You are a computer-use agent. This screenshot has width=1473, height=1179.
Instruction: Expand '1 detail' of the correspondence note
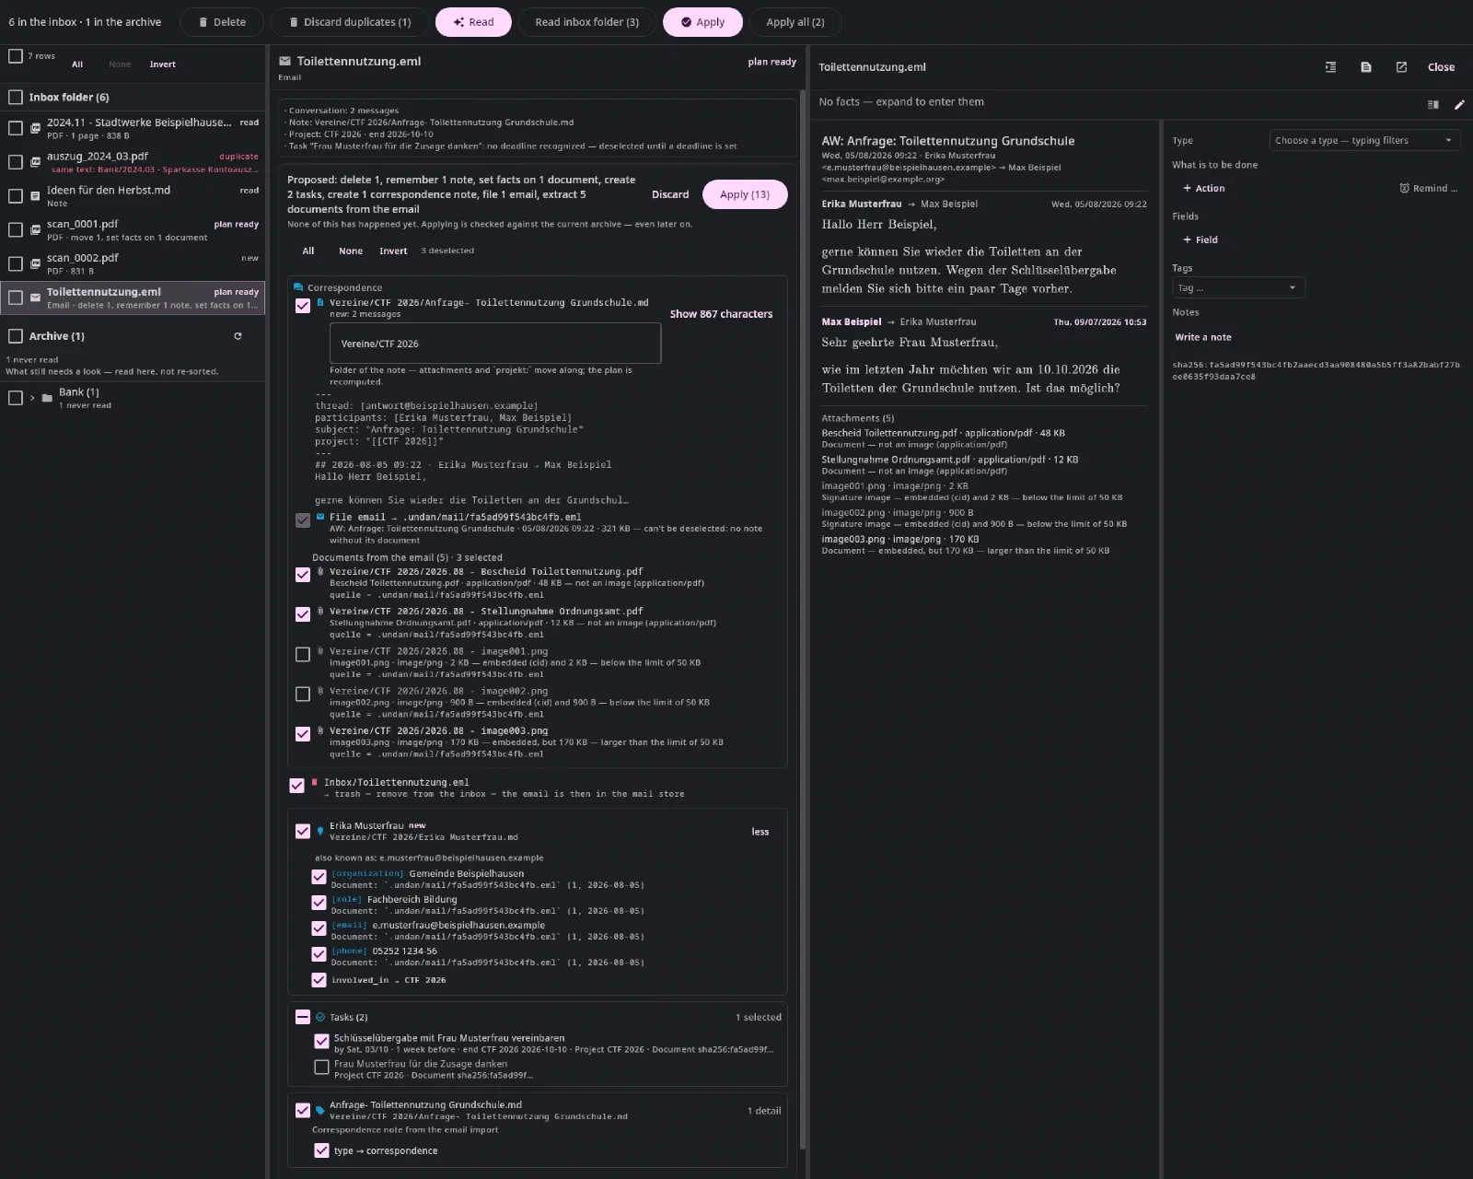click(x=764, y=1111)
